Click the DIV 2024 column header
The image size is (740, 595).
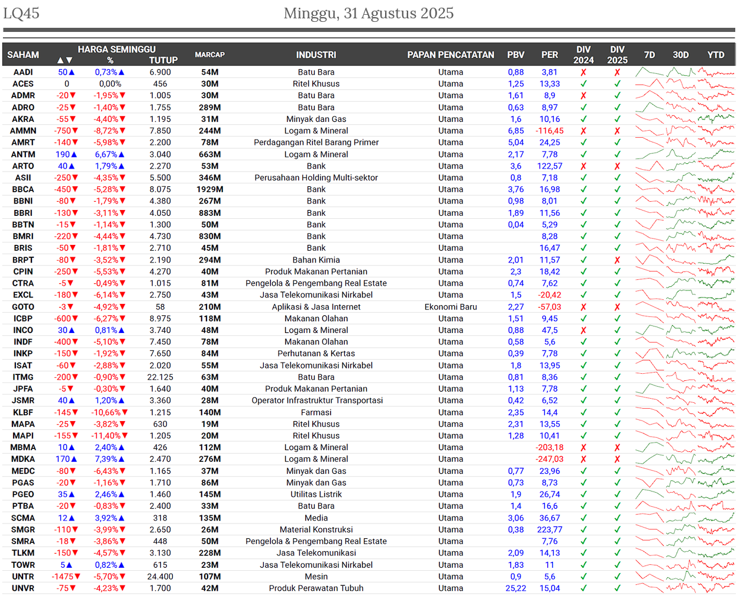pos(583,55)
